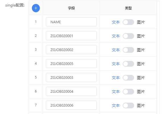Click the blue plus add-row icon
The height and width of the screenshot is (114, 162).
coord(36,8)
